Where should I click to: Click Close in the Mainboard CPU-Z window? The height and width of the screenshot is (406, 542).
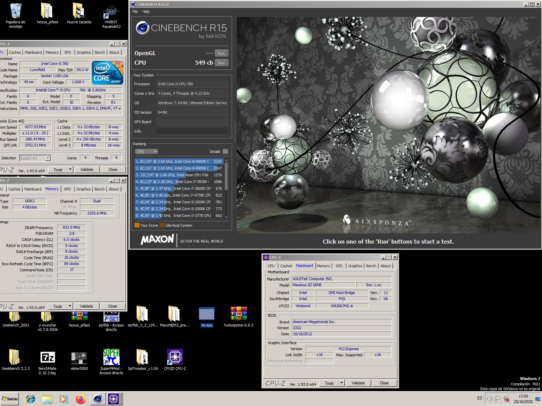(384, 383)
